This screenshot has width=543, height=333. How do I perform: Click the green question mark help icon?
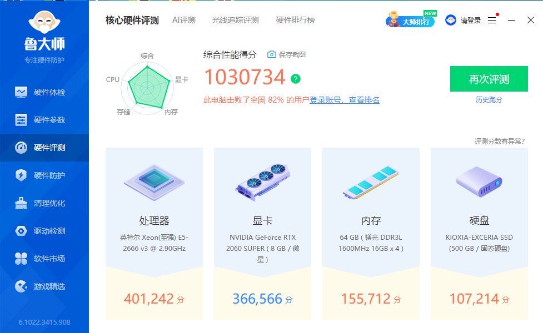tap(295, 79)
